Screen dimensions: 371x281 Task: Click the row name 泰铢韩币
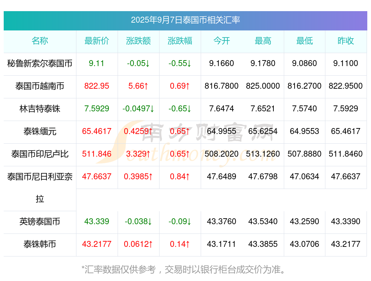(x=40, y=244)
